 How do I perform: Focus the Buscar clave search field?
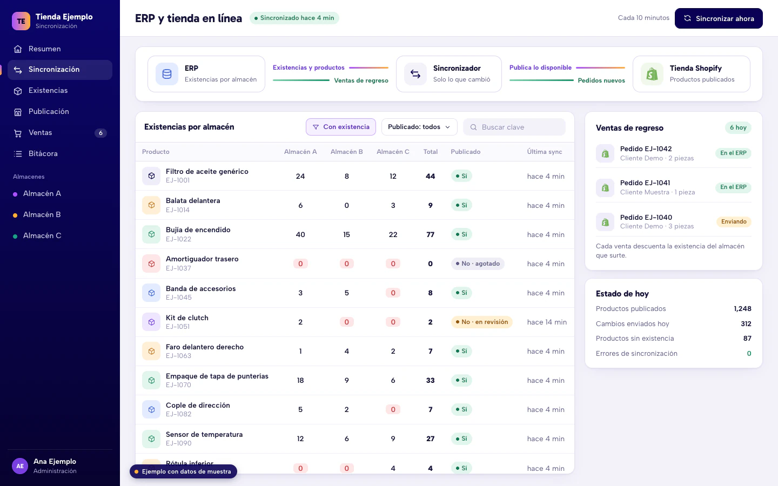pyautogui.click(x=514, y=127)
